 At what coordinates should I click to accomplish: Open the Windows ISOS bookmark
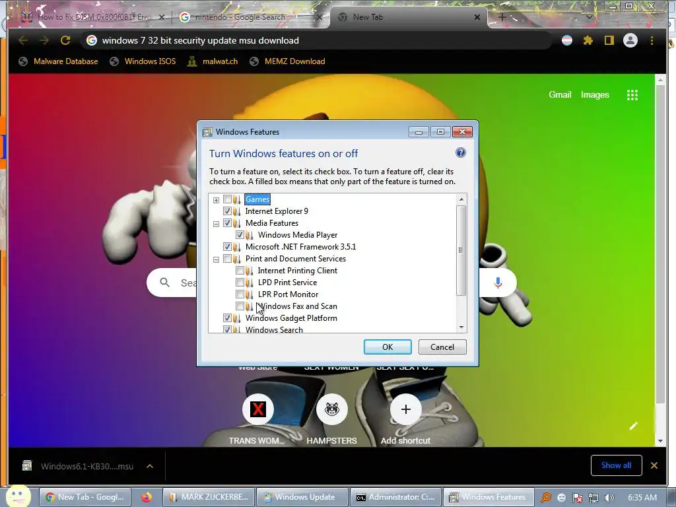pos(143,61)
